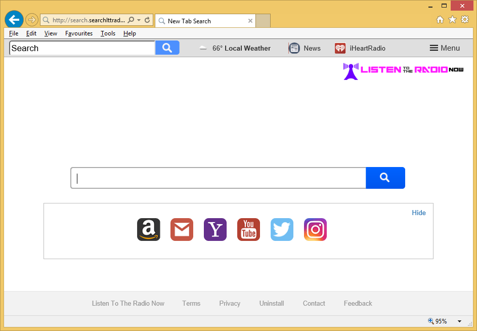Click the address bar search magnifier icon
477x331 pixels.
pyautogui.click(x=131, y=20)
